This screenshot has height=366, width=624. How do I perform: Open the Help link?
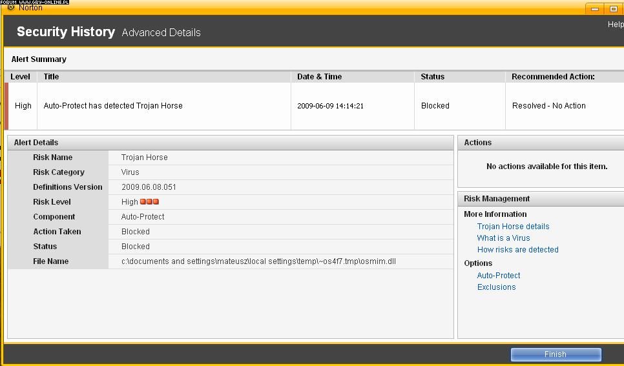click(x=616, y=25)
